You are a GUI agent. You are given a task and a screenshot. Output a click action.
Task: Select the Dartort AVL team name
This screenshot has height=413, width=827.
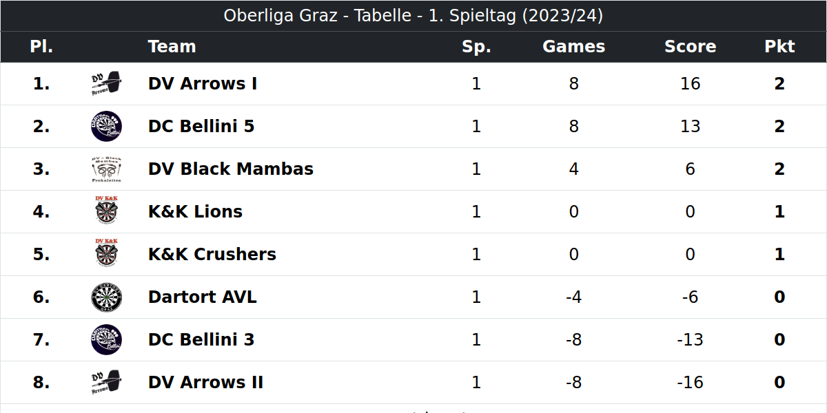(x=203, y=297)
